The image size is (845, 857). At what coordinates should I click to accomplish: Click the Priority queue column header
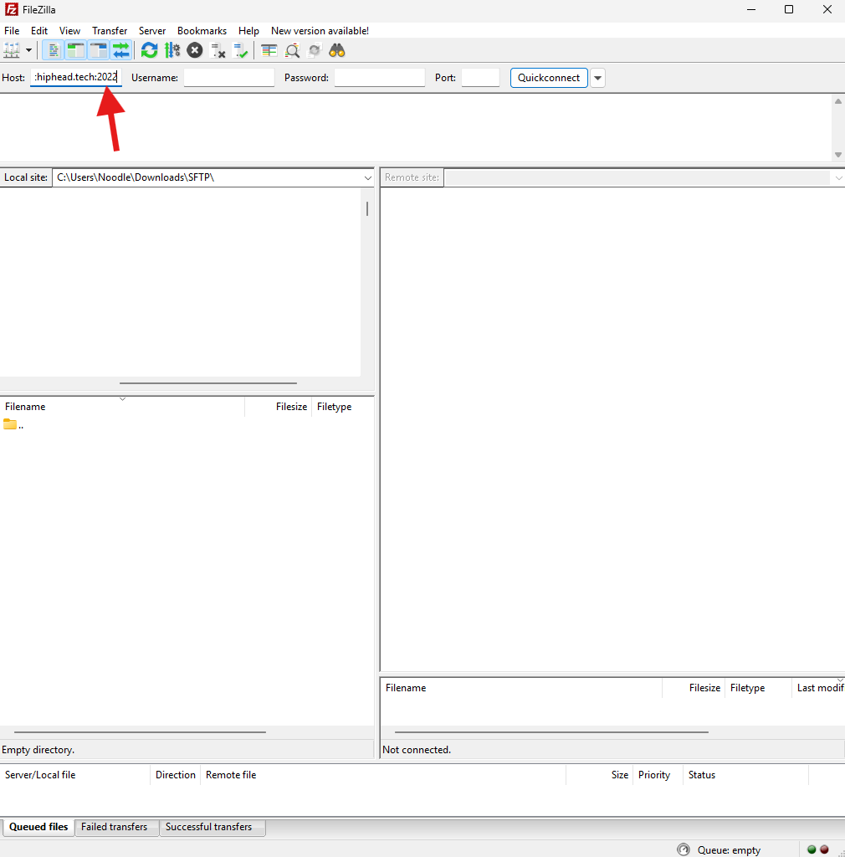point(658,775)
